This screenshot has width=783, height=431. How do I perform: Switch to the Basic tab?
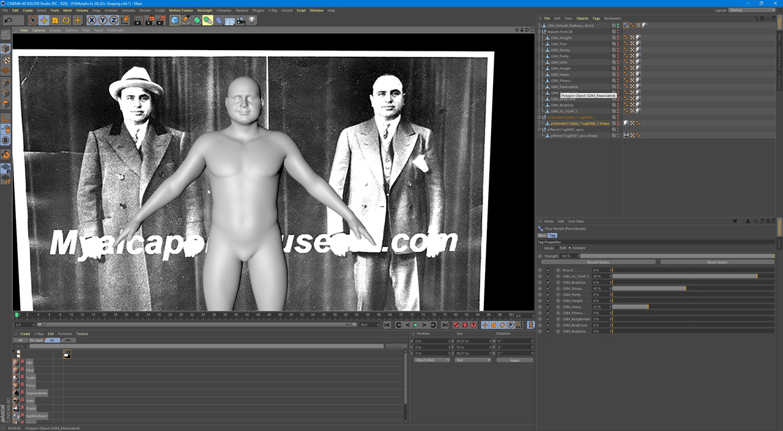pyautogui.click(x=542, y=235)
